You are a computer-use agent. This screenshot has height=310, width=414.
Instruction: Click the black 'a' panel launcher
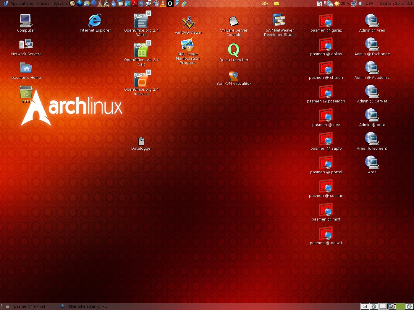170,4
